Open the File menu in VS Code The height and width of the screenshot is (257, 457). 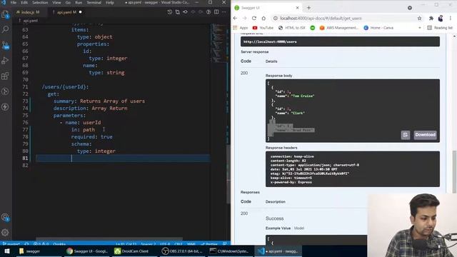[14, 3]
